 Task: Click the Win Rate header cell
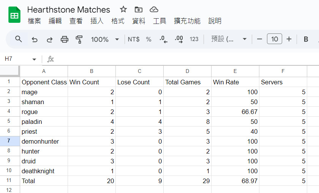(235, 82)
